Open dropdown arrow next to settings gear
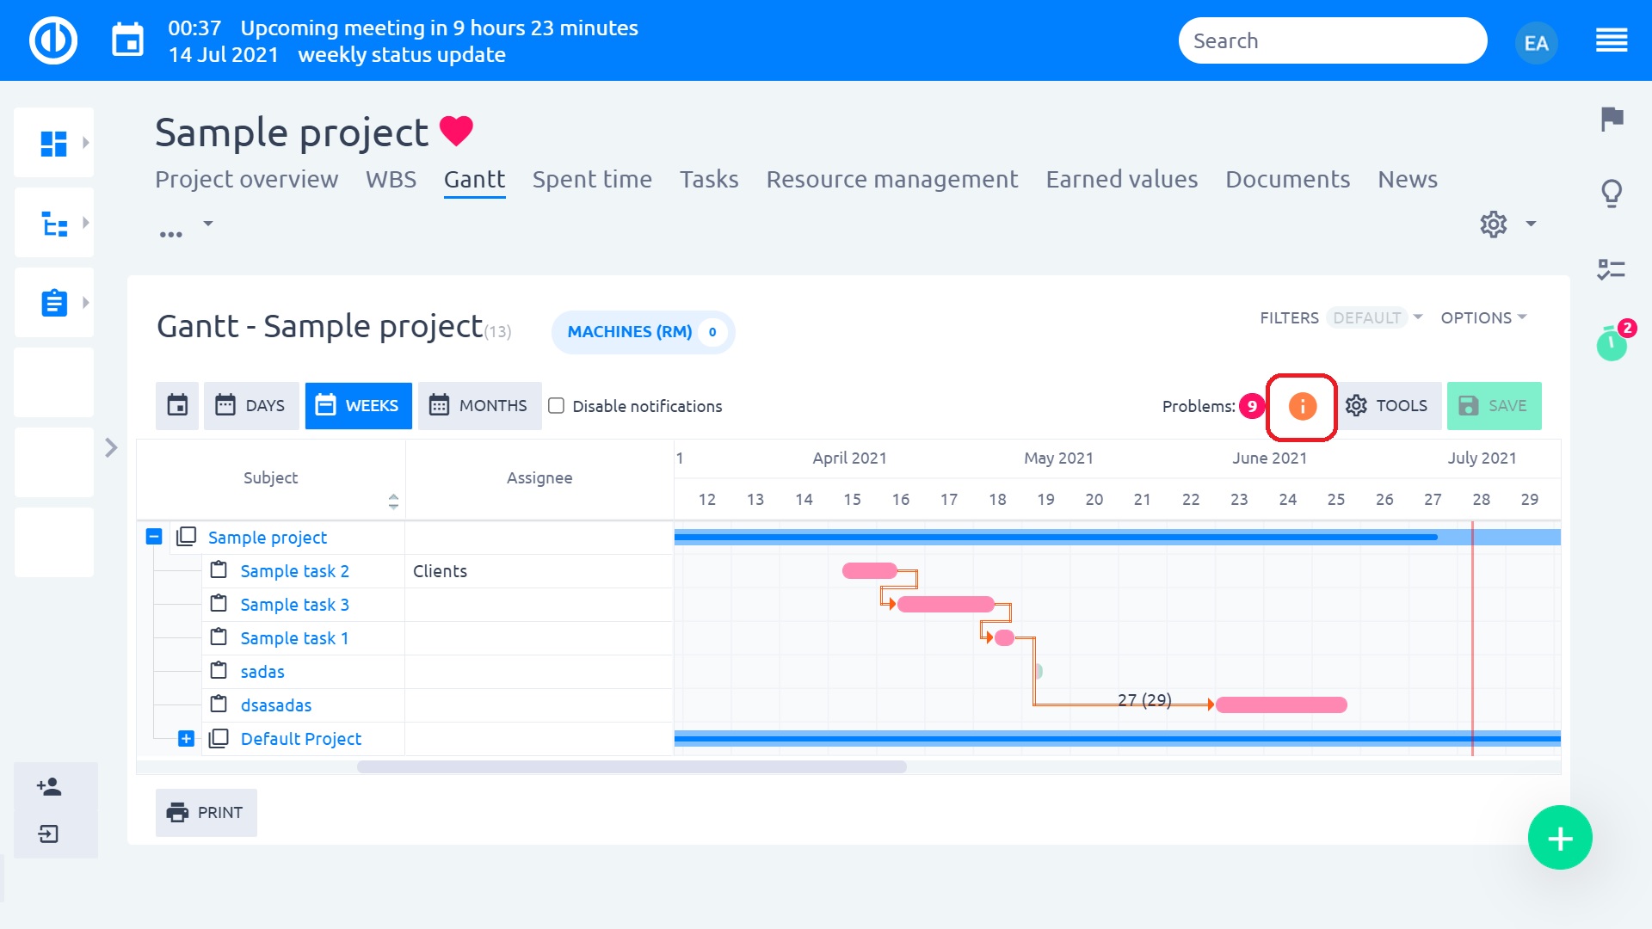This screenshot has height=929, width=1652. (1531, 225)
